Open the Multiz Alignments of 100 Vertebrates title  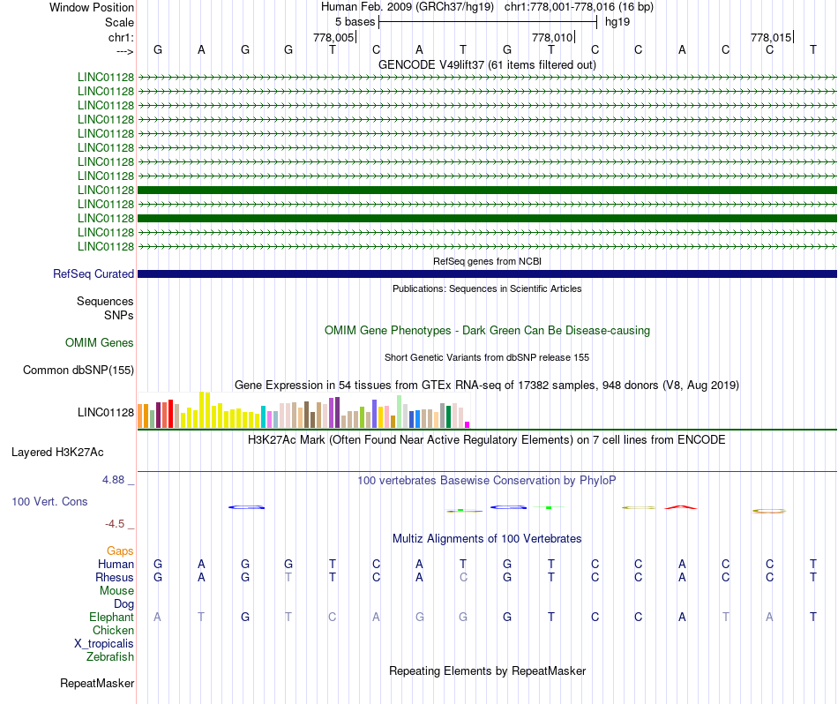487,538
